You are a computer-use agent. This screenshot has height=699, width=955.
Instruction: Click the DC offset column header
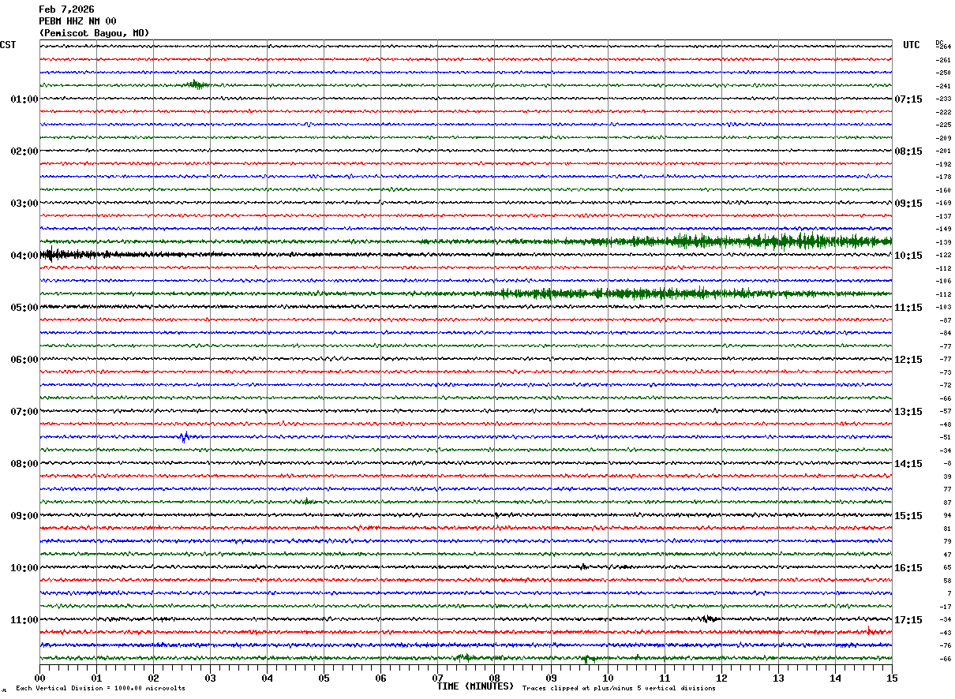pos(939,42)
